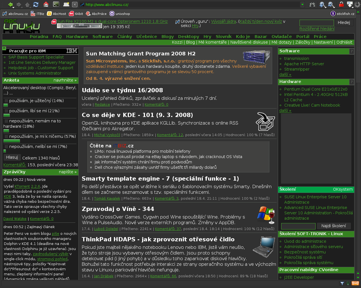Open the AbcPráce bookmark
The image size is (361, 288).
(x=96, y=13)
